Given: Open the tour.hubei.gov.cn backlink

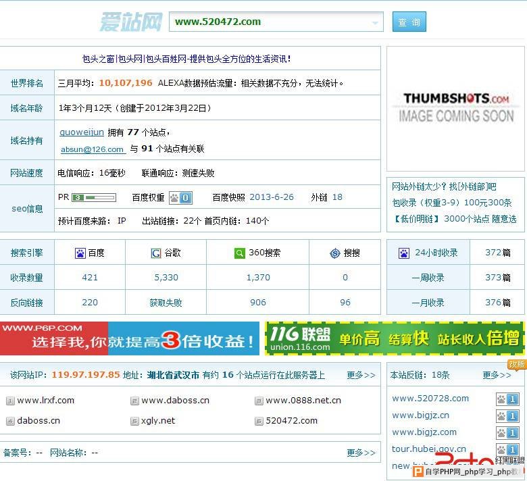Looking at the screenshot, I should coord(429,449).
